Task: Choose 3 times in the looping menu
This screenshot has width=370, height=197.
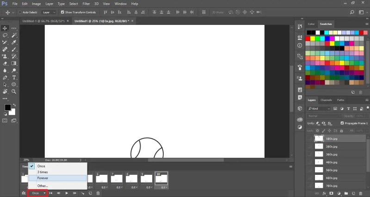Action: (x=57, y=172)
